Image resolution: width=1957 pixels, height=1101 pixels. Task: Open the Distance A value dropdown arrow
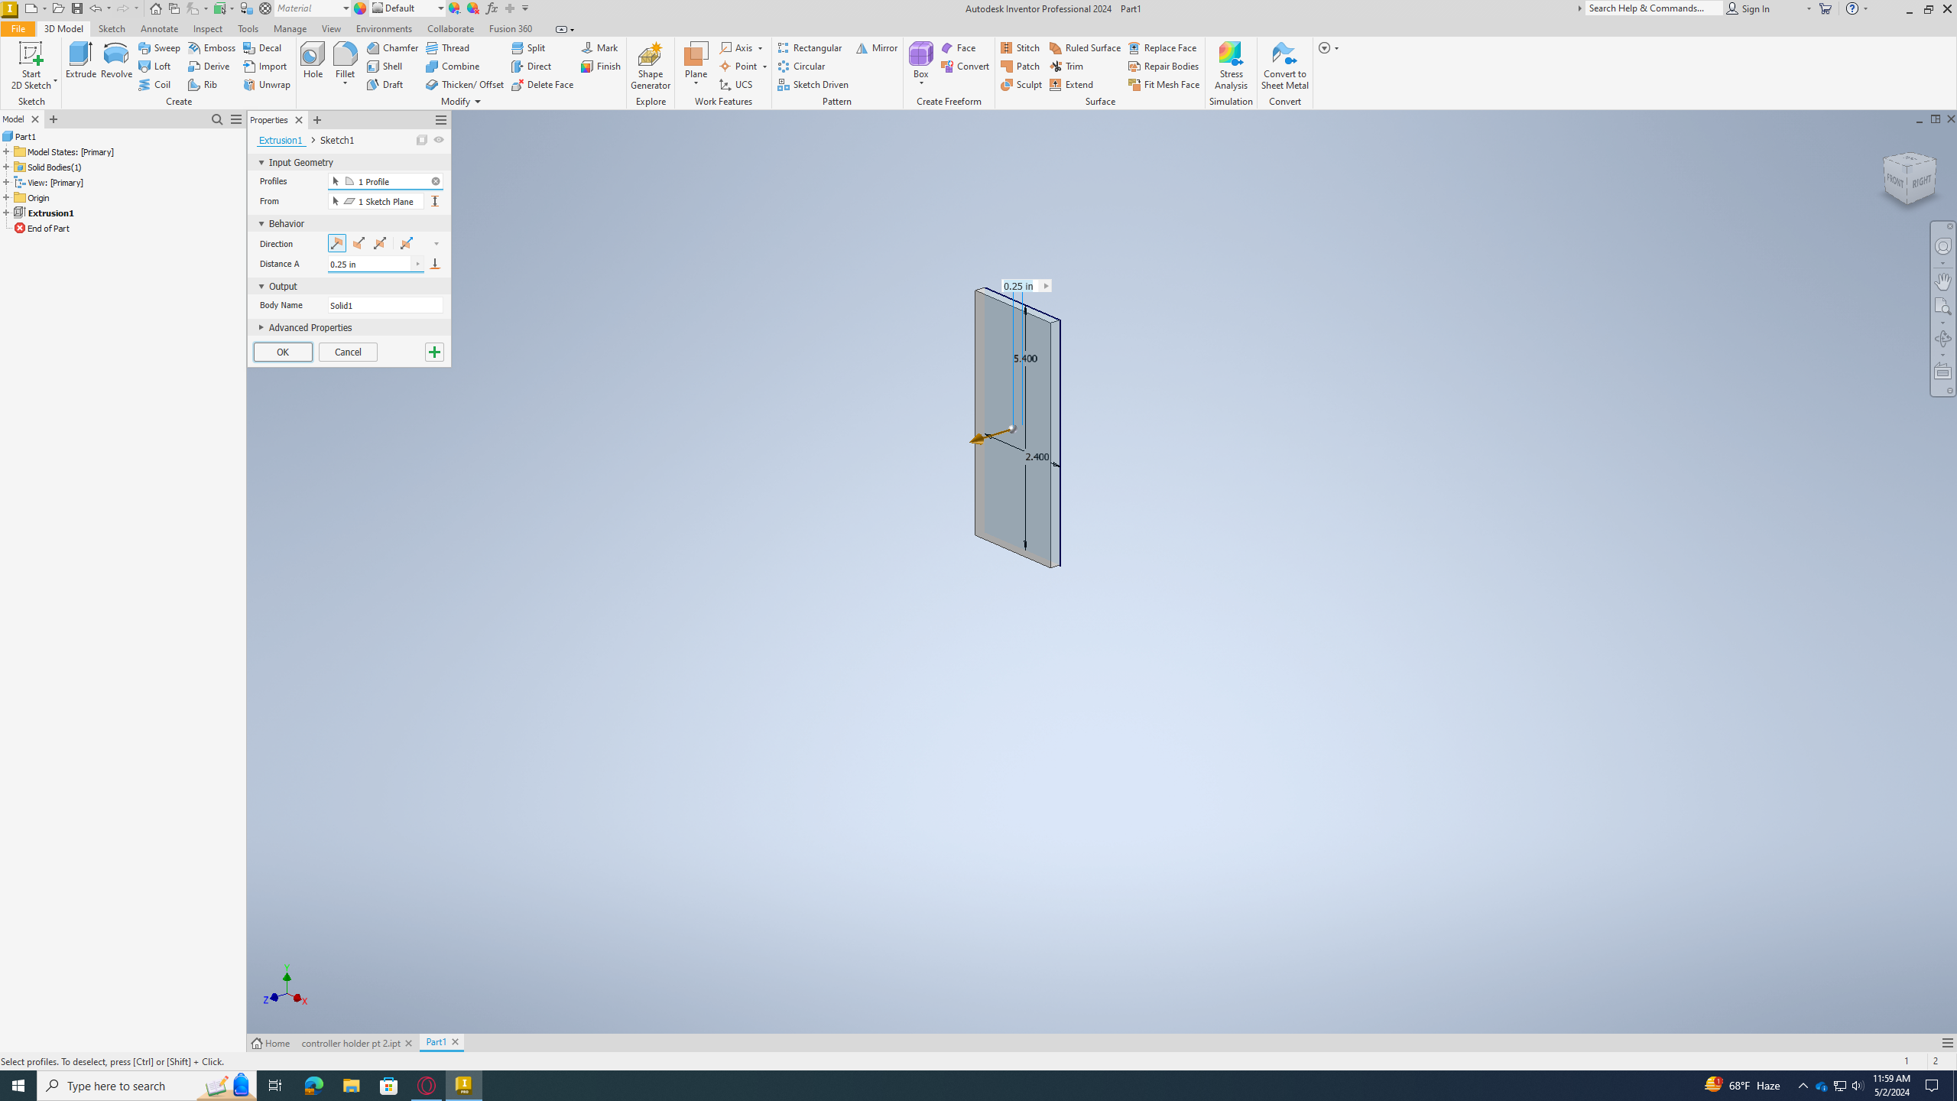pos(417,264)
